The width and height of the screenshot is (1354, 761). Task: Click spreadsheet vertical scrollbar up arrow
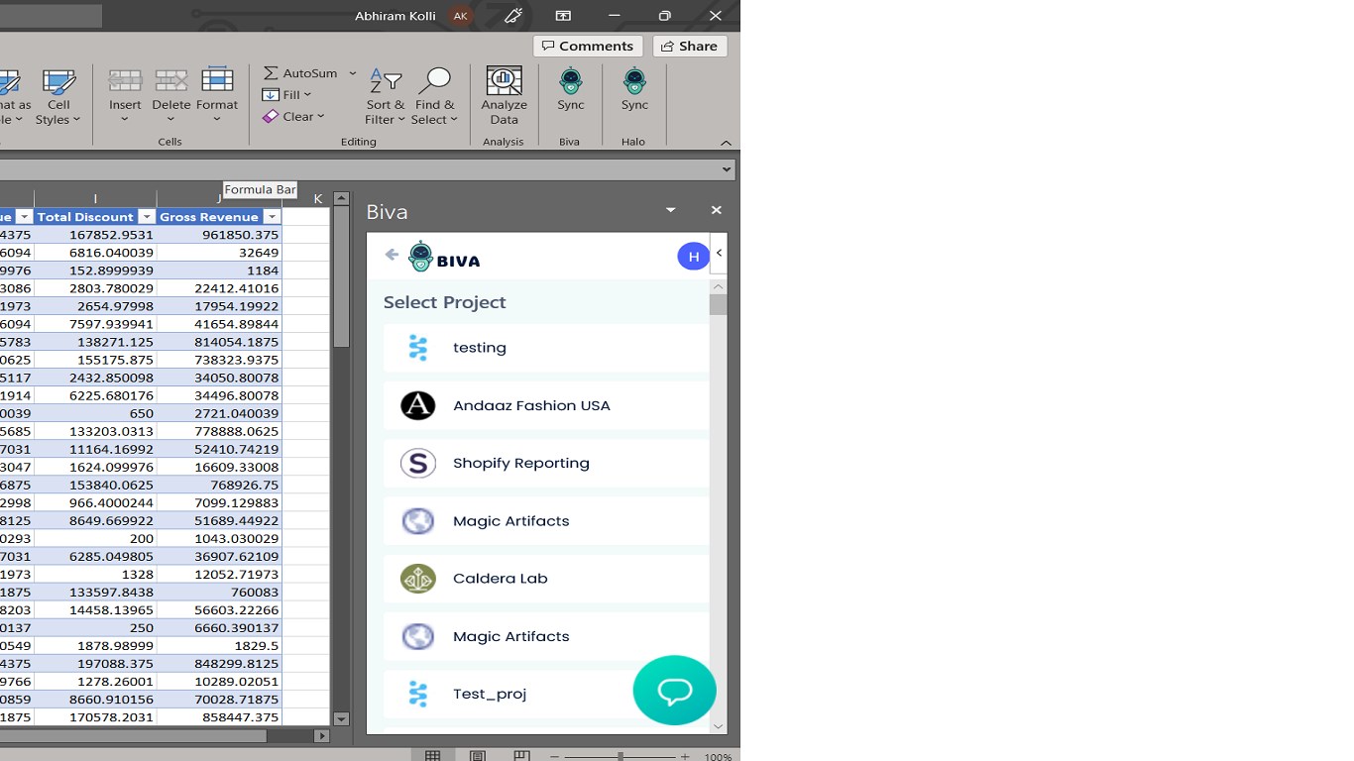coord(341,198)
